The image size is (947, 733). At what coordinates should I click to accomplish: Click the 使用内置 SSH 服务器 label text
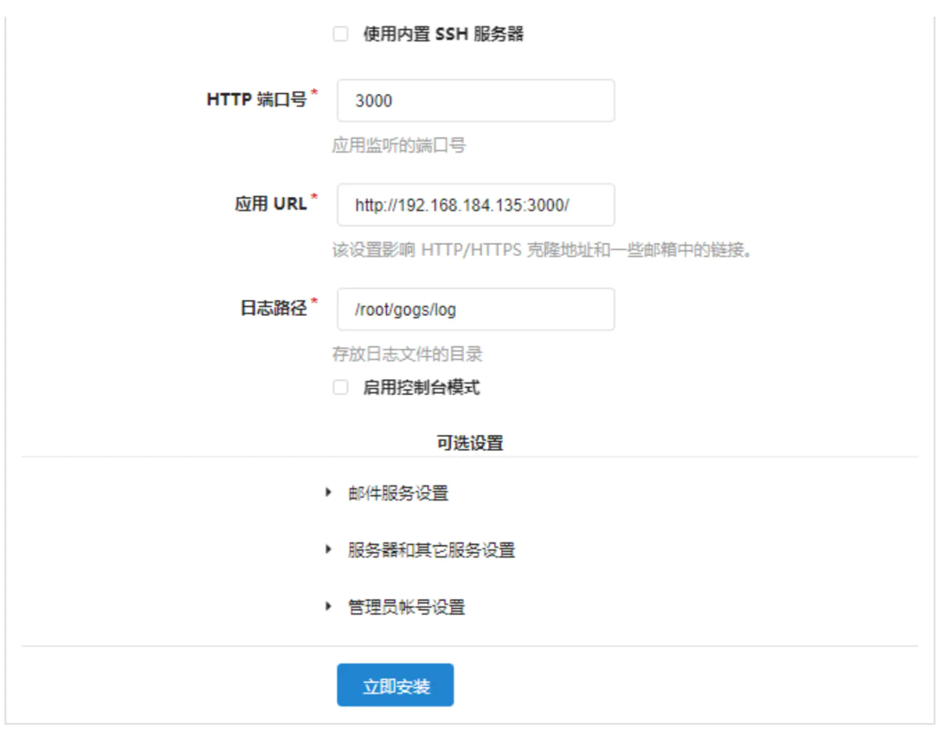pyautogui.click(x=443, y=34)
